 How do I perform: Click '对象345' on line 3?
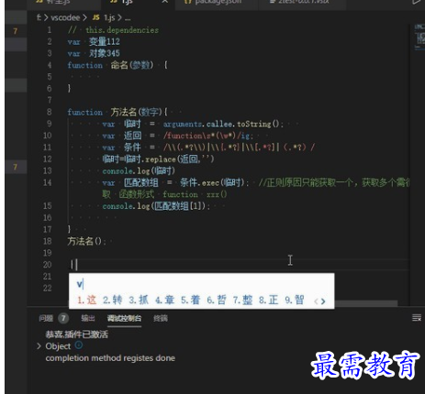[x=105, y=53]
